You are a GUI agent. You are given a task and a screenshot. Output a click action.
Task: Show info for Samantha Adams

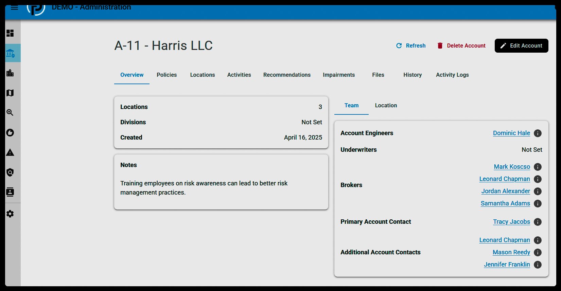coord(538,203)
